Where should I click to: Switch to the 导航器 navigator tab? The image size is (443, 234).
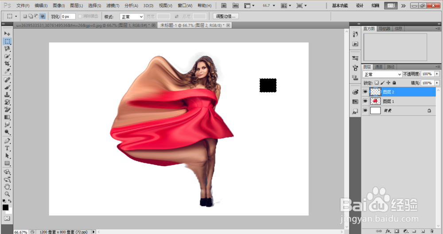click(384, 28)
